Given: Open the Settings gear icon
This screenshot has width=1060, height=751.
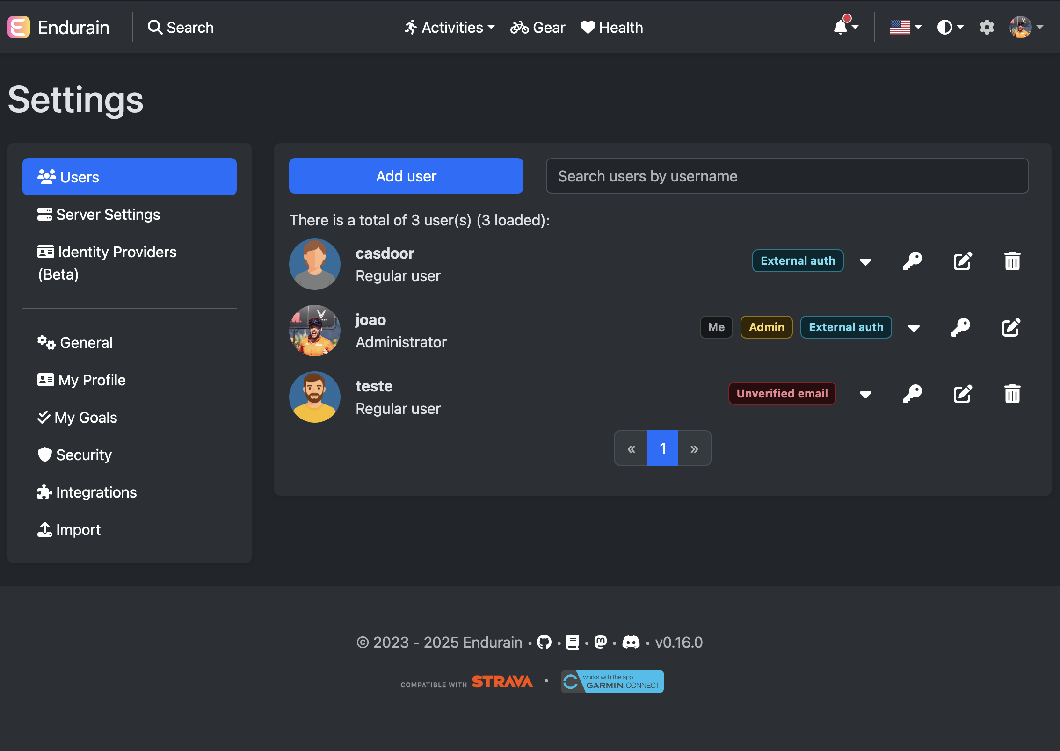Looking at the screenshot, I should pyautogui.click(x=987, y=27).
